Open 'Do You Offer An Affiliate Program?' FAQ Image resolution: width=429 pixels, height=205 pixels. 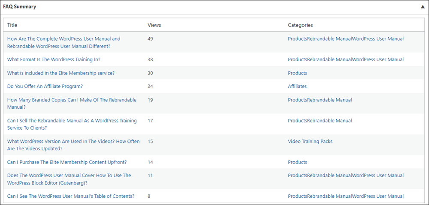point(45,86)
